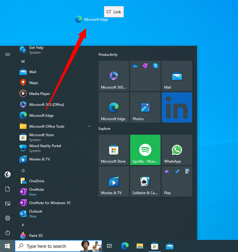Viewport: 238px width, 252px height.
Task: Launch Paint 3D
Action: point(55,236)
